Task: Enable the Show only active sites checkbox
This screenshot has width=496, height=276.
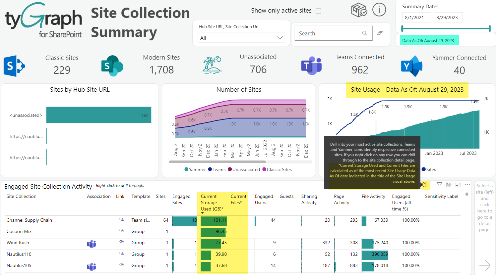Action: click(318, 11)
